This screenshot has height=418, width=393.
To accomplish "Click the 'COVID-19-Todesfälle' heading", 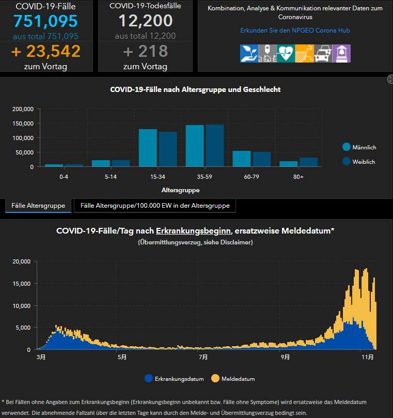I will point(145,6).
